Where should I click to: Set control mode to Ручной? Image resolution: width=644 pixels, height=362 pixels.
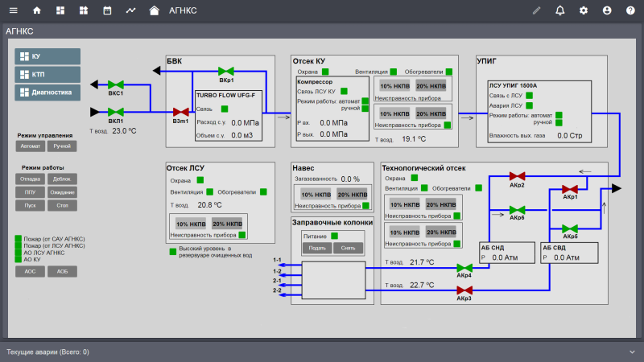coord(62,146)
